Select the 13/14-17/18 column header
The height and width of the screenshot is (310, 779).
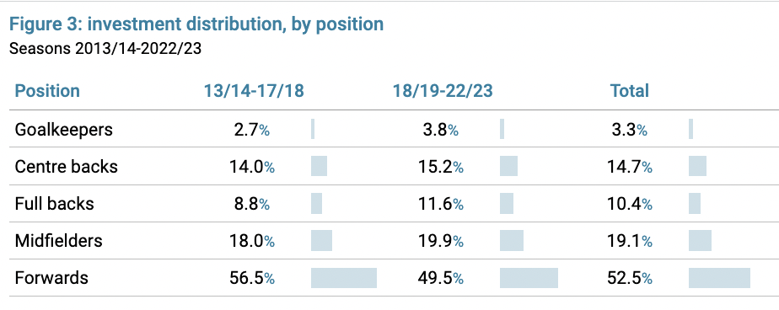pos(254,92)
